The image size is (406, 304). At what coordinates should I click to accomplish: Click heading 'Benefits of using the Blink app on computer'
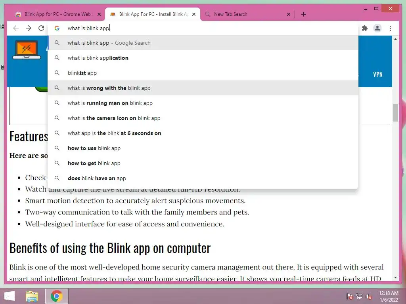[x=110, y=248]
